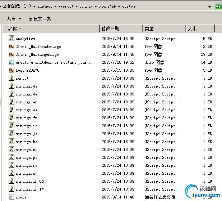This screenshot has width=222, height=201.
Task: Click the strings.pt file icon
Action: (11, 157)
